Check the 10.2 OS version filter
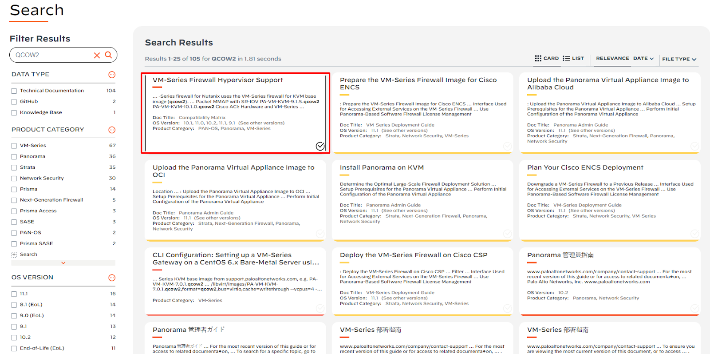The height and width of the screenshot is (354, 710). click(14, 338)
